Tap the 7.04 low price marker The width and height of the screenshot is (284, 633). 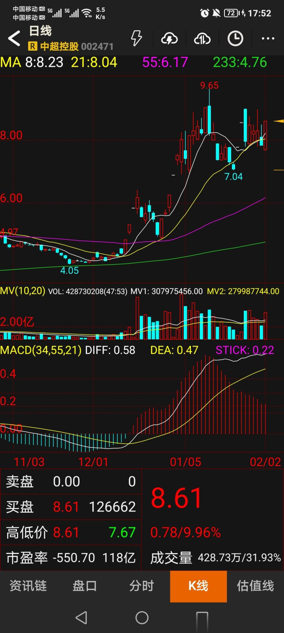(x=234, y=176)
